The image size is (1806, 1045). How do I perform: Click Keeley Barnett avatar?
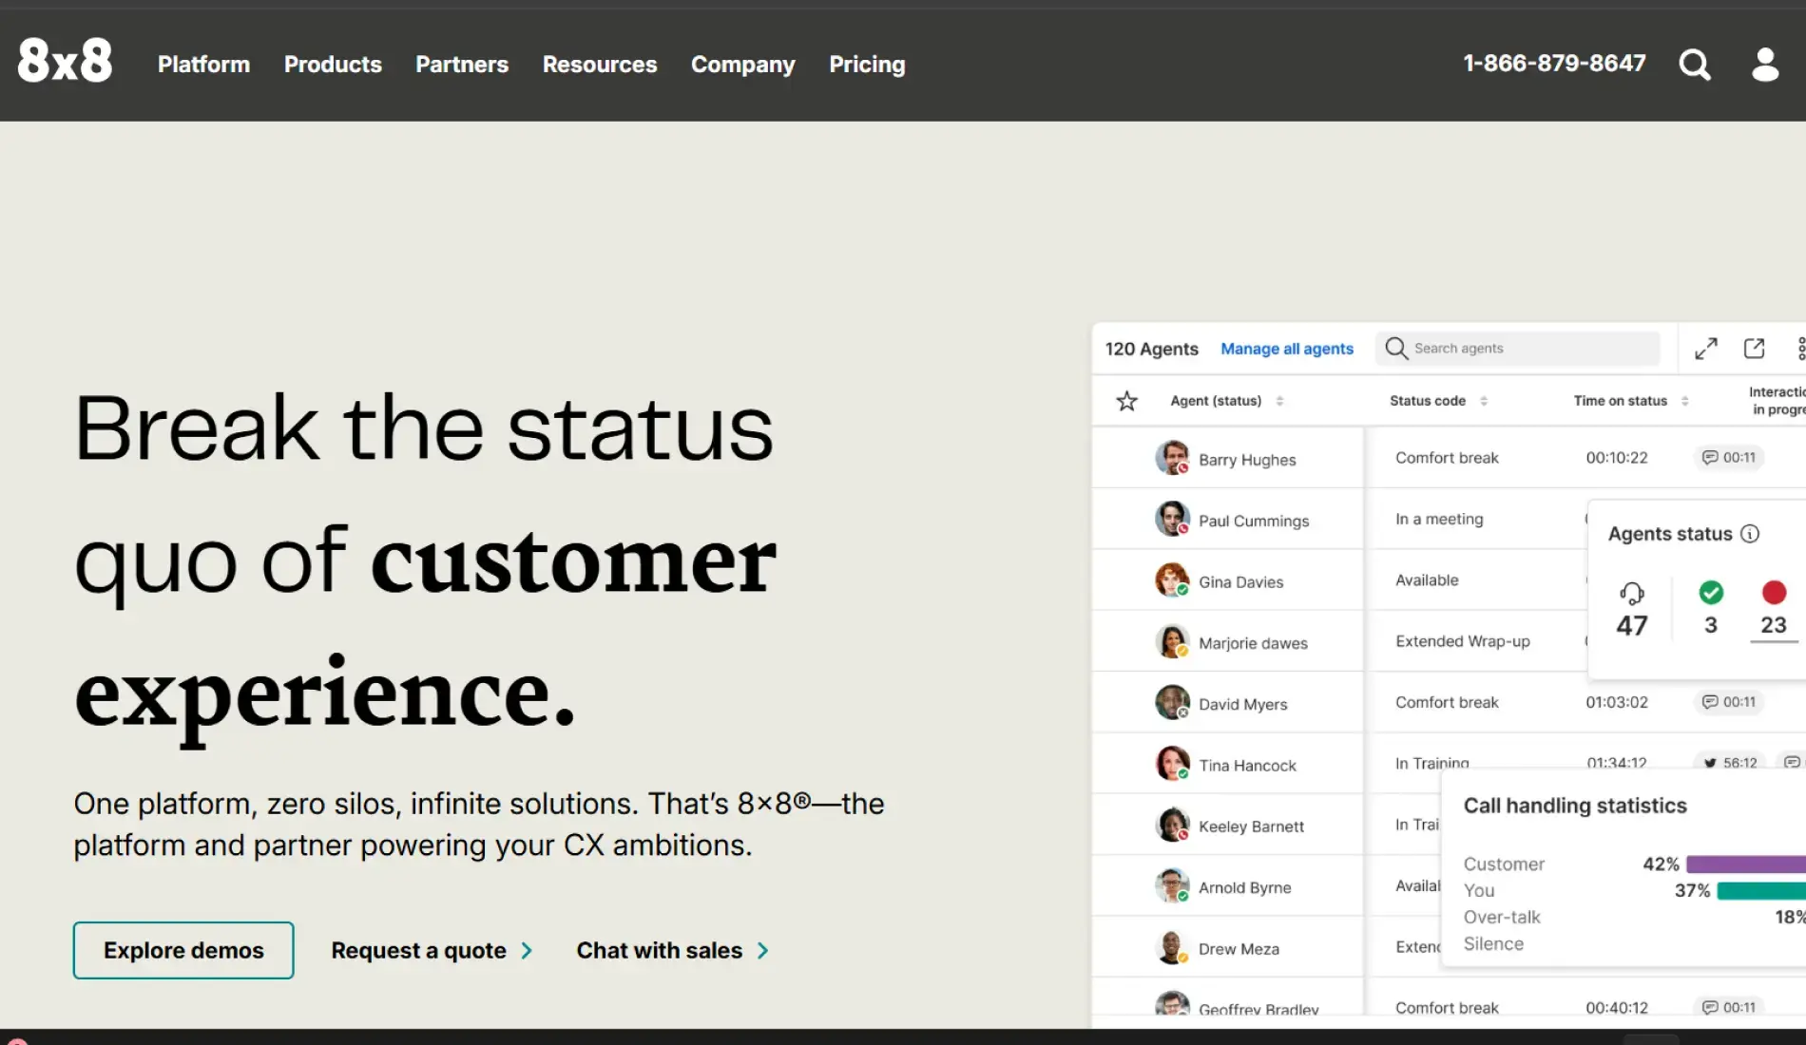click(x=1172, y=825)
